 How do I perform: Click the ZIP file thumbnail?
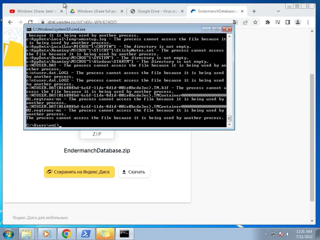click(x=97, y=134)
